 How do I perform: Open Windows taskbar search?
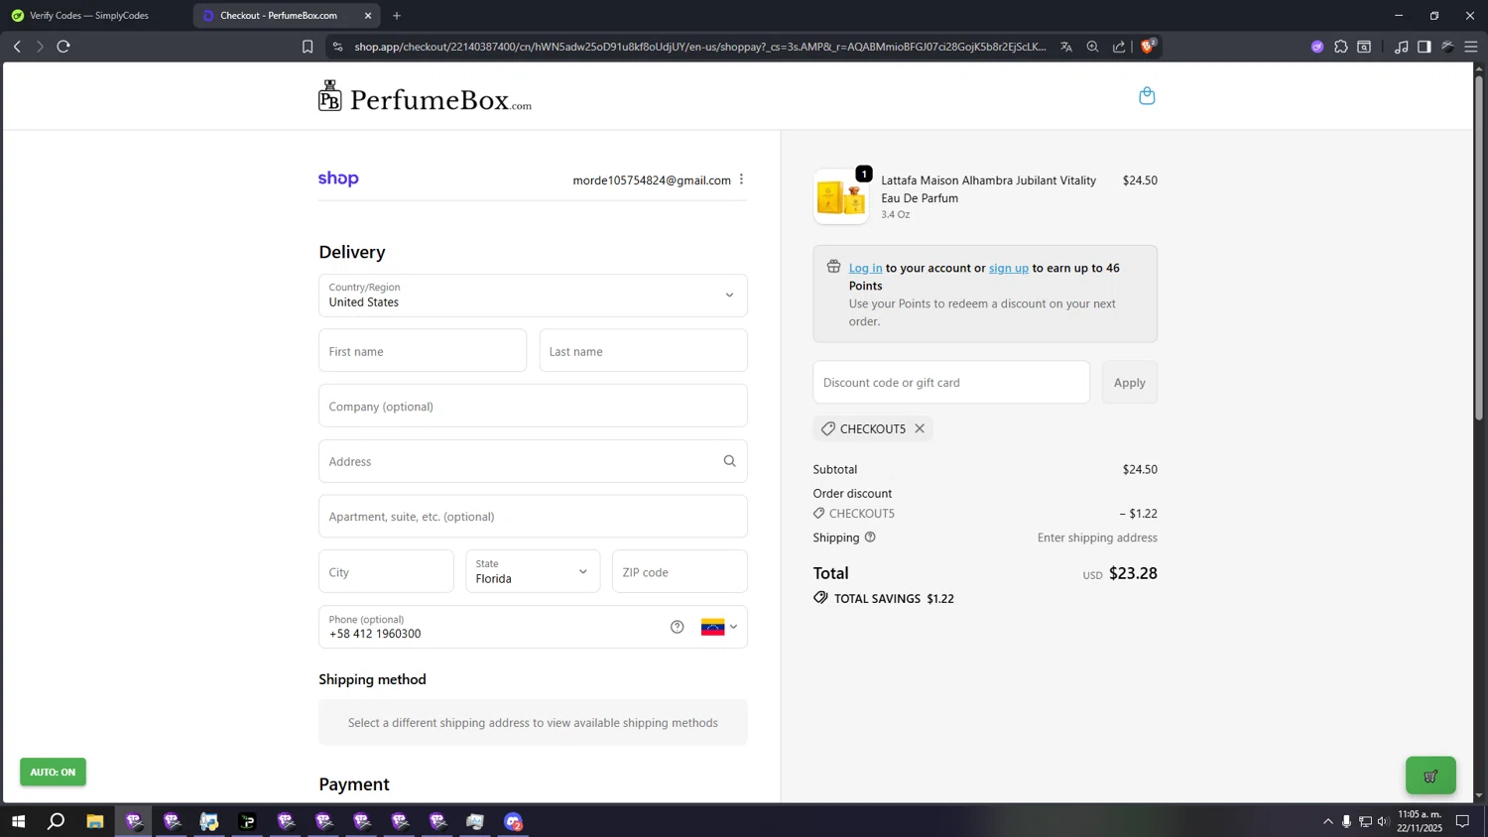tap(57, 821)
